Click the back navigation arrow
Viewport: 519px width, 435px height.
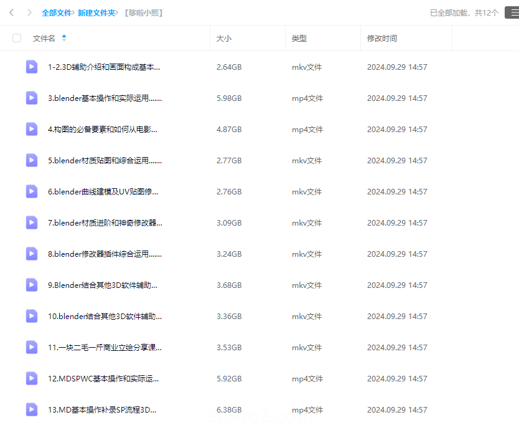(x=12, y=12)
